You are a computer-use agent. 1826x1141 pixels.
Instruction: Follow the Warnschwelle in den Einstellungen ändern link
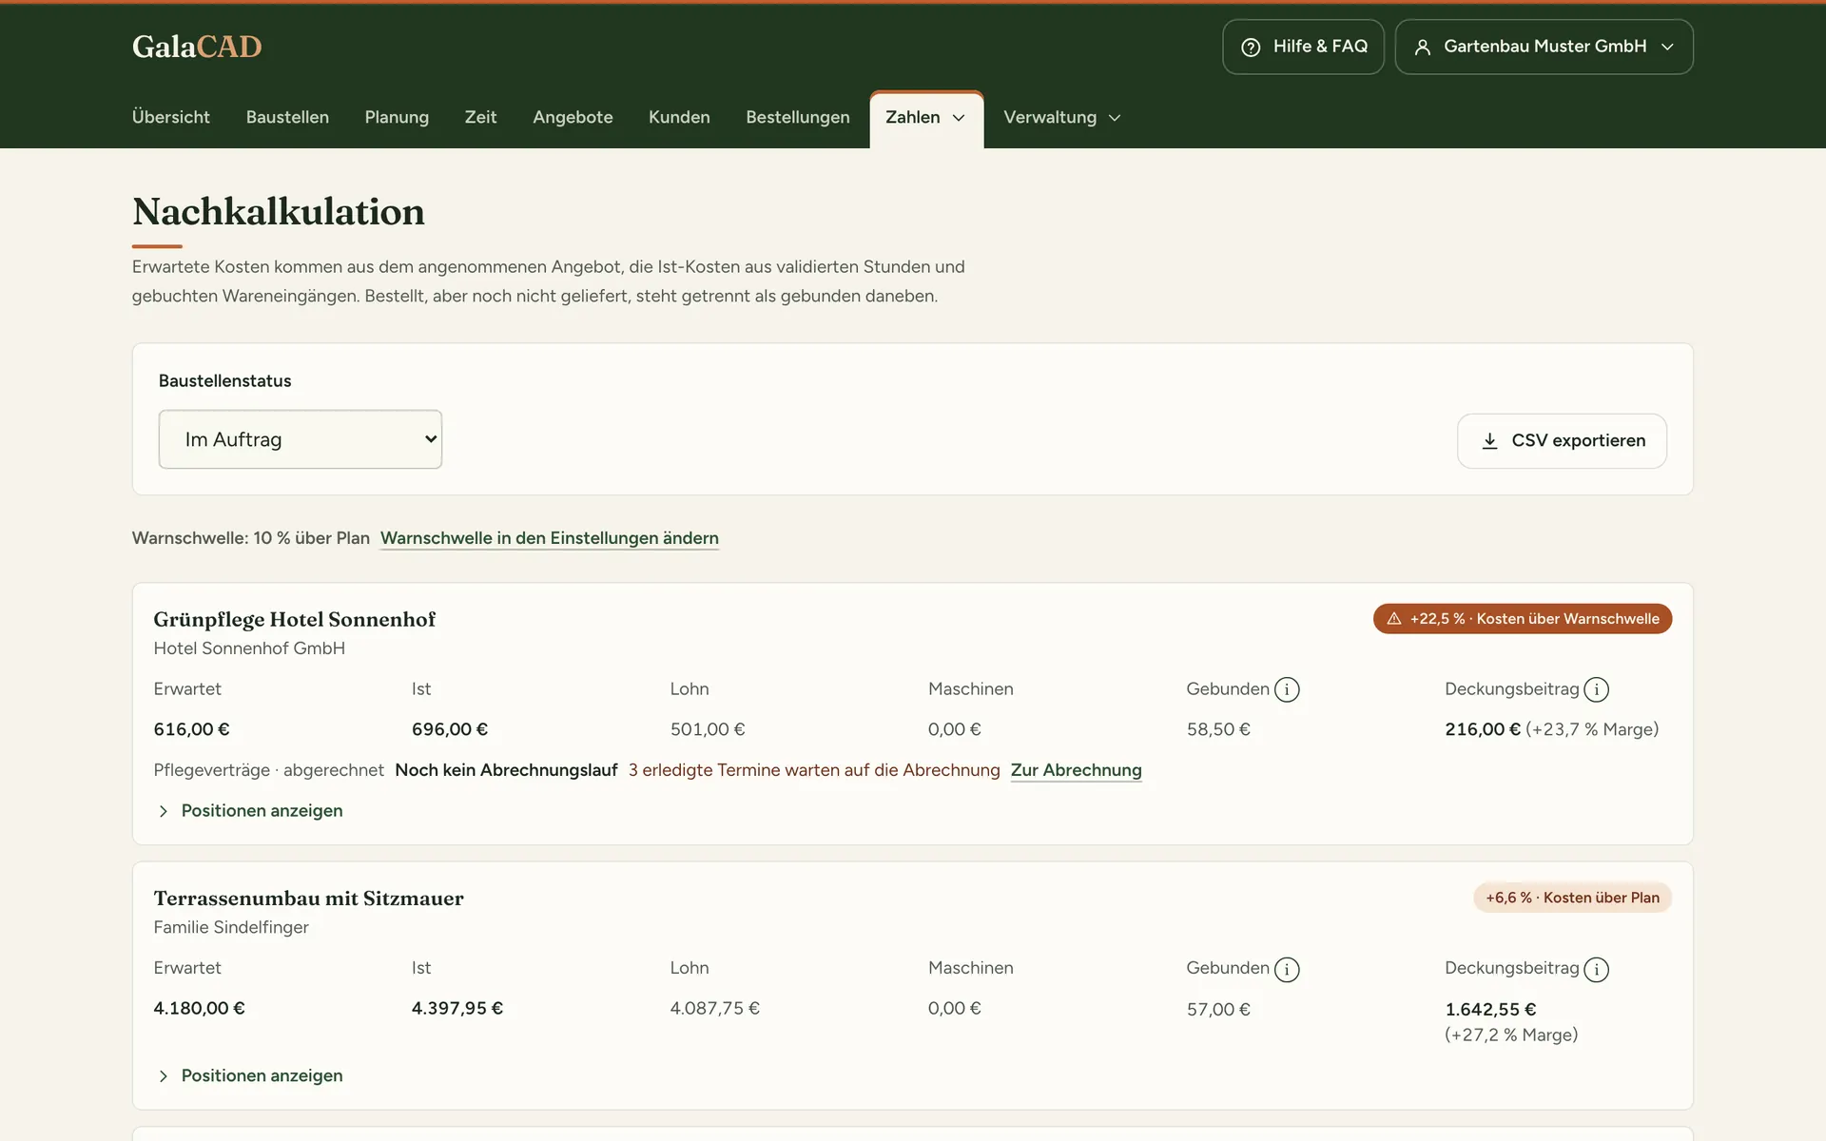pyautogui.click(x=550, y=538)
